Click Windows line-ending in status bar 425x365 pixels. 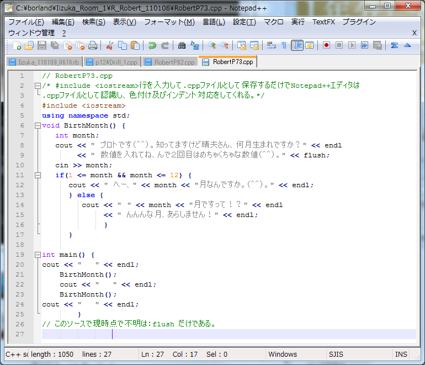point(283,354)
